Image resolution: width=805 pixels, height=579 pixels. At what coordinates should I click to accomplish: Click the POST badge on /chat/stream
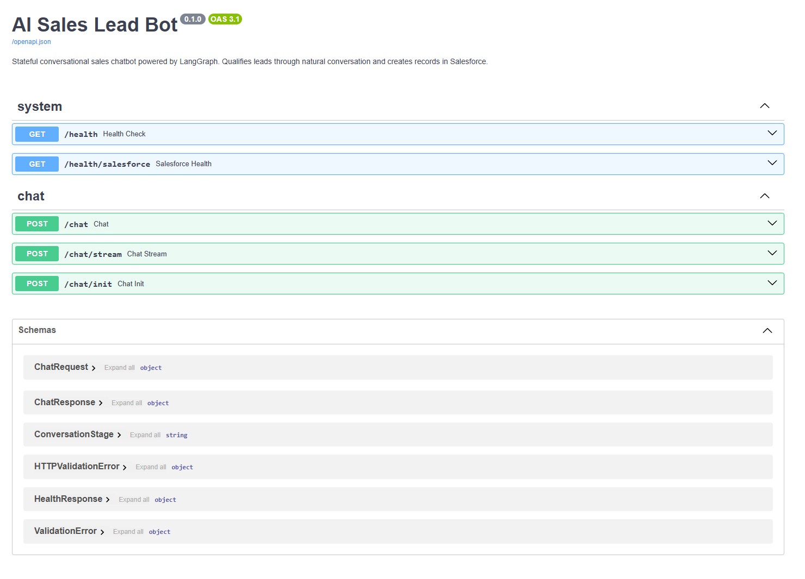click(x=36, y=253)
